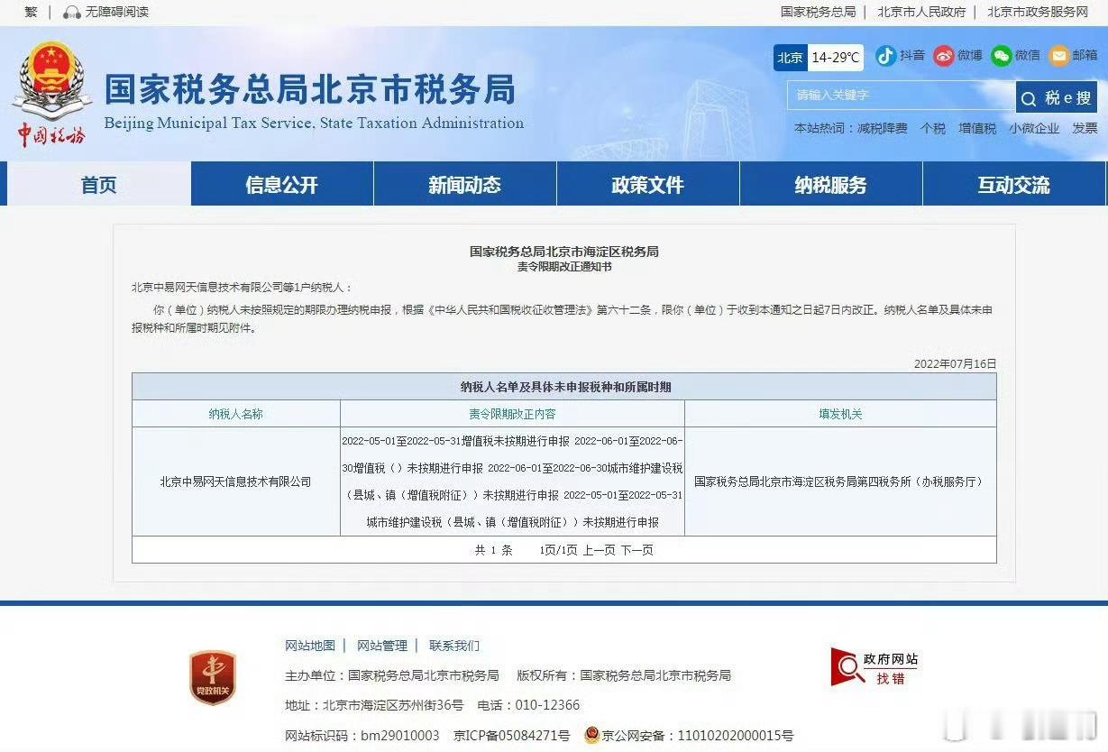This screenshot has width=1108, height=752.
Task: Click the search keyword input field
Action: coord(900,96)
